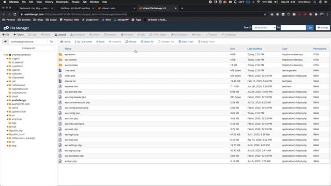Sort listing by Name column
The image size is (331, 186).
(68, 49)
